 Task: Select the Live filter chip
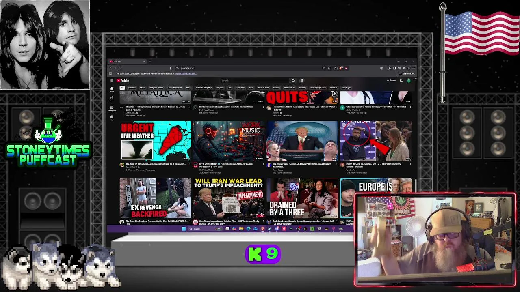[x=230, y=88]
